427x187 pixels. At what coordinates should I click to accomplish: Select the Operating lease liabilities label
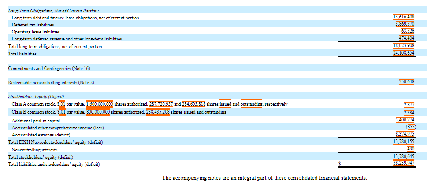(36, 32)
